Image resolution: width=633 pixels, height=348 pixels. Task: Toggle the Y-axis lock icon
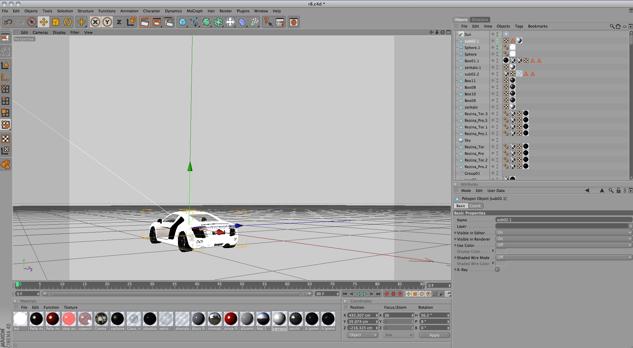(107, 22)
